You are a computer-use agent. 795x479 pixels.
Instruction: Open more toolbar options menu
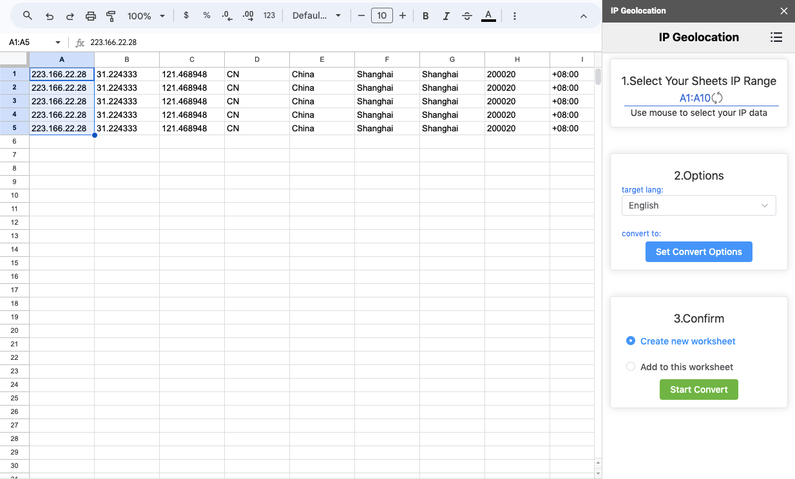coord(515,16)
